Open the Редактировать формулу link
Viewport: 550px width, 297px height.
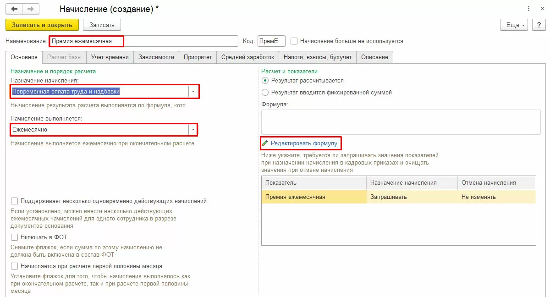pos(304,143)
